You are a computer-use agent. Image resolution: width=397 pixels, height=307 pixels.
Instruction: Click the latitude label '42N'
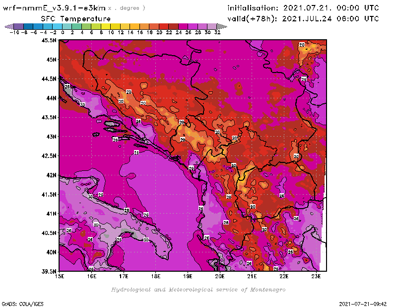click(x=51, y=175)
